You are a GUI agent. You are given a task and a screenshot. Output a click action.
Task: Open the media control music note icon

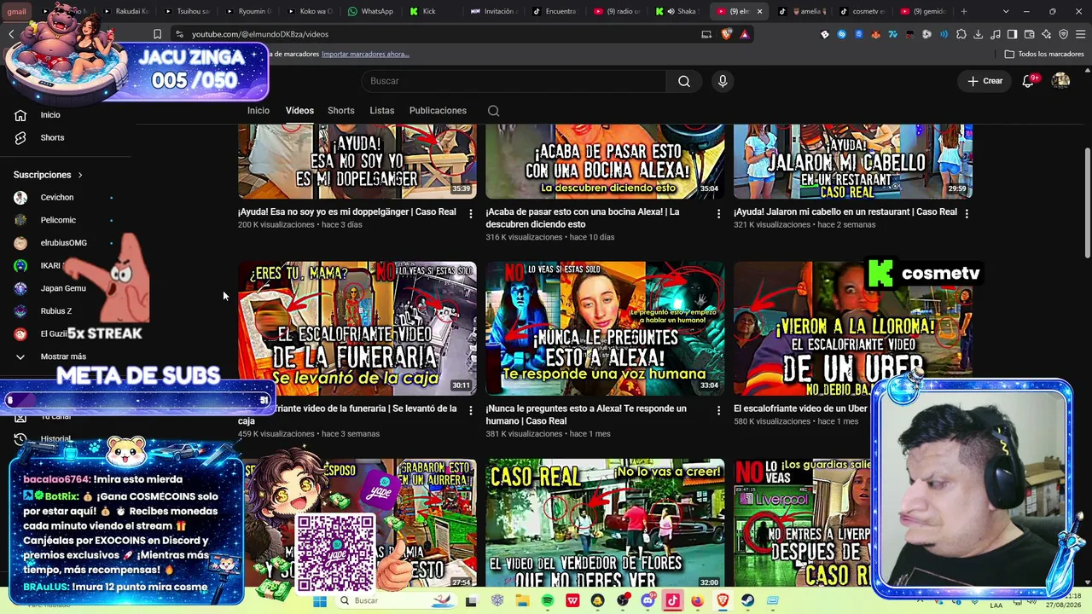[x=995, y=34]
